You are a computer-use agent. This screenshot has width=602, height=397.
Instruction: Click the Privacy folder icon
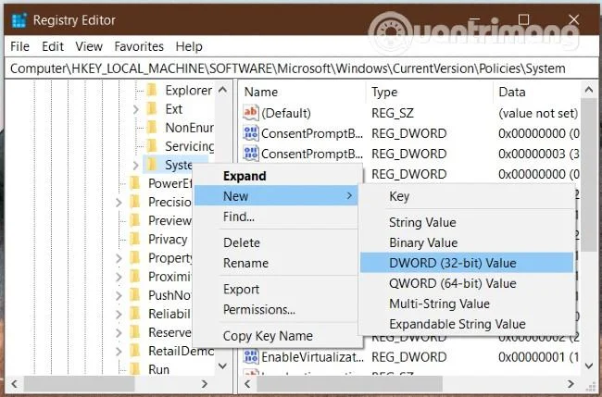pyautogui.click(x=135, y=239)
